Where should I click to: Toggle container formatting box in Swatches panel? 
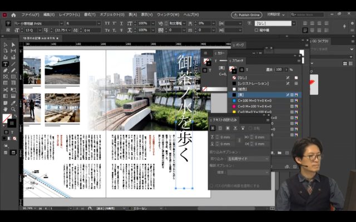point(242,70)
